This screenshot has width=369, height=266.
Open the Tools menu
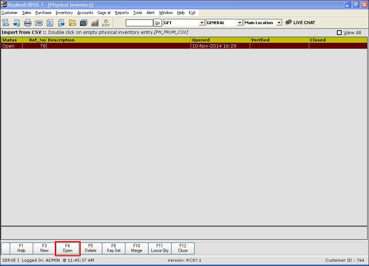(138, 13)
